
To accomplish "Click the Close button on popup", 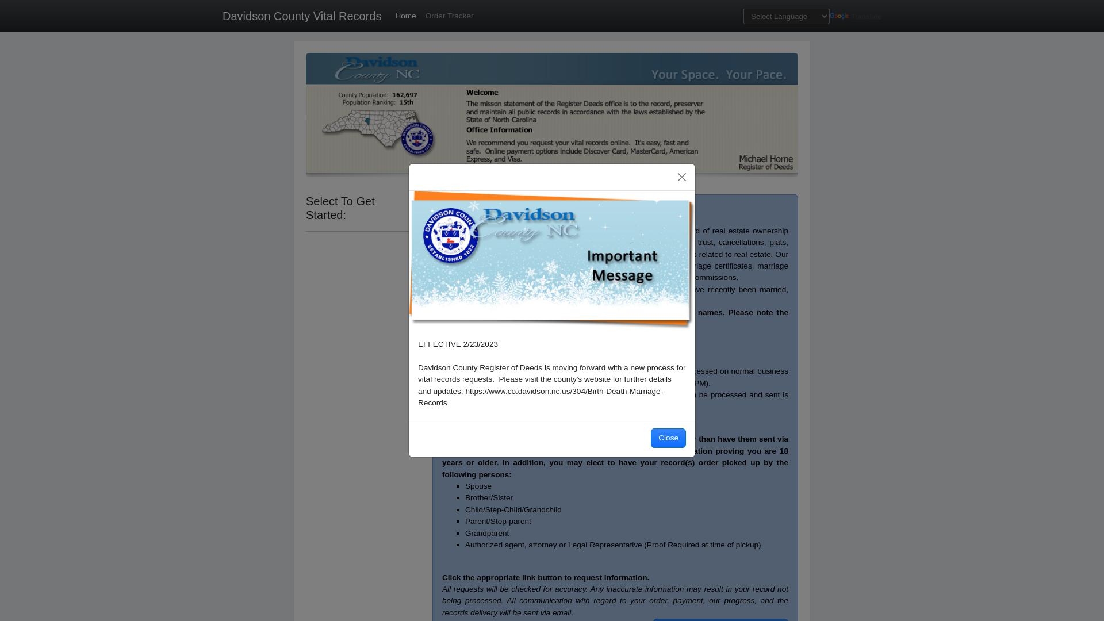I will (668, 438).
